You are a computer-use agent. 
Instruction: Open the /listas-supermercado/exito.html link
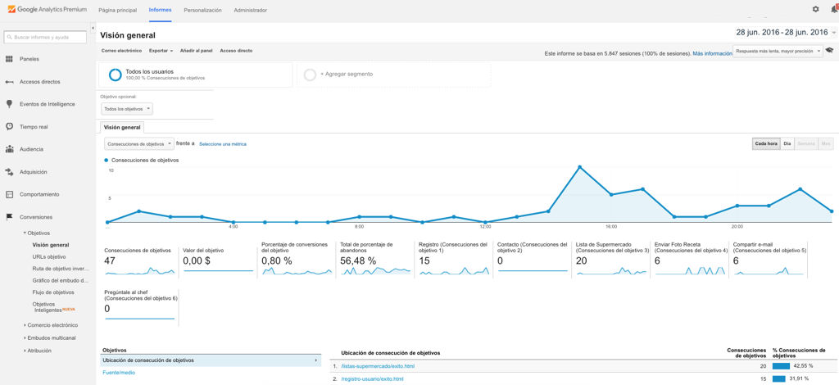pos(378,366)
